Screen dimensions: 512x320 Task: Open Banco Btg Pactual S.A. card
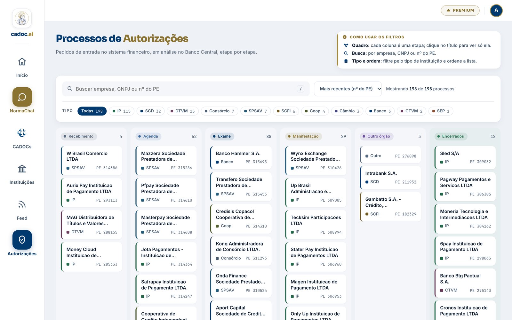tap(465, 283)
